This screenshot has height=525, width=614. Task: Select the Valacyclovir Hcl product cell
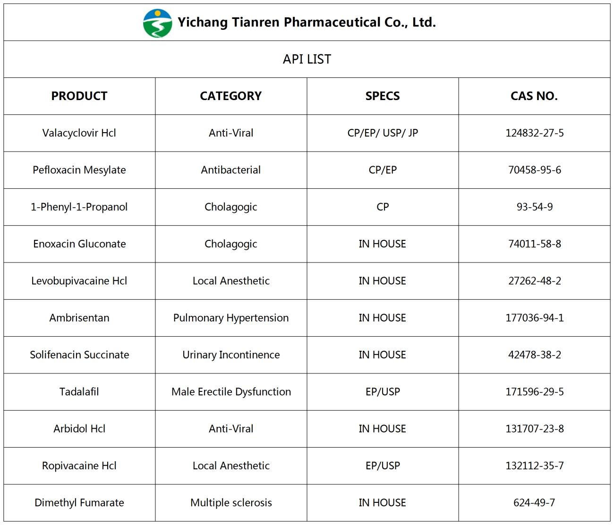pyautogui.click(x=79, y=133)
